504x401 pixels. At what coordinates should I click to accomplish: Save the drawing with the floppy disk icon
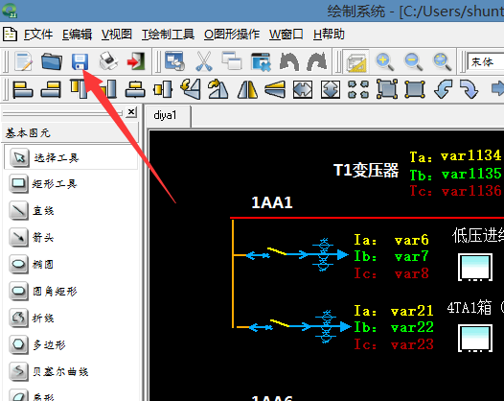pyautogui.click(x=80, y=61)
